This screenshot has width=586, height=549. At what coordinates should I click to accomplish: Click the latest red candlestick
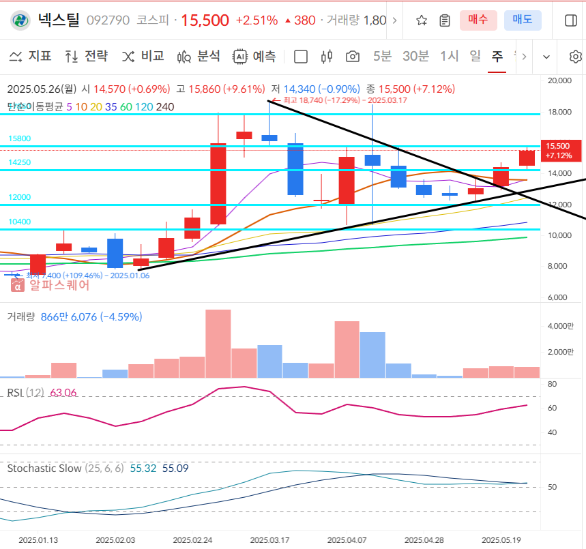pyautogui.click(x=527, y=158)
